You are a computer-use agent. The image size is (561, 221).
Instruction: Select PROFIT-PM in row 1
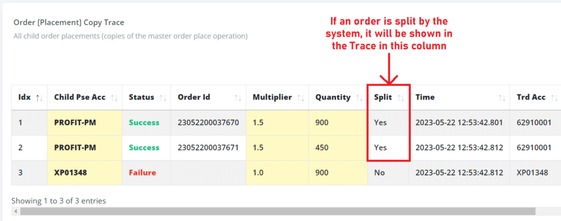pos(84,123)
